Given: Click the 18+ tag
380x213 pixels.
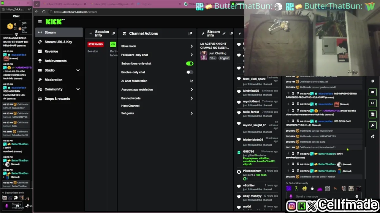Looking at the screenshot, I should [x=213, y=58].
